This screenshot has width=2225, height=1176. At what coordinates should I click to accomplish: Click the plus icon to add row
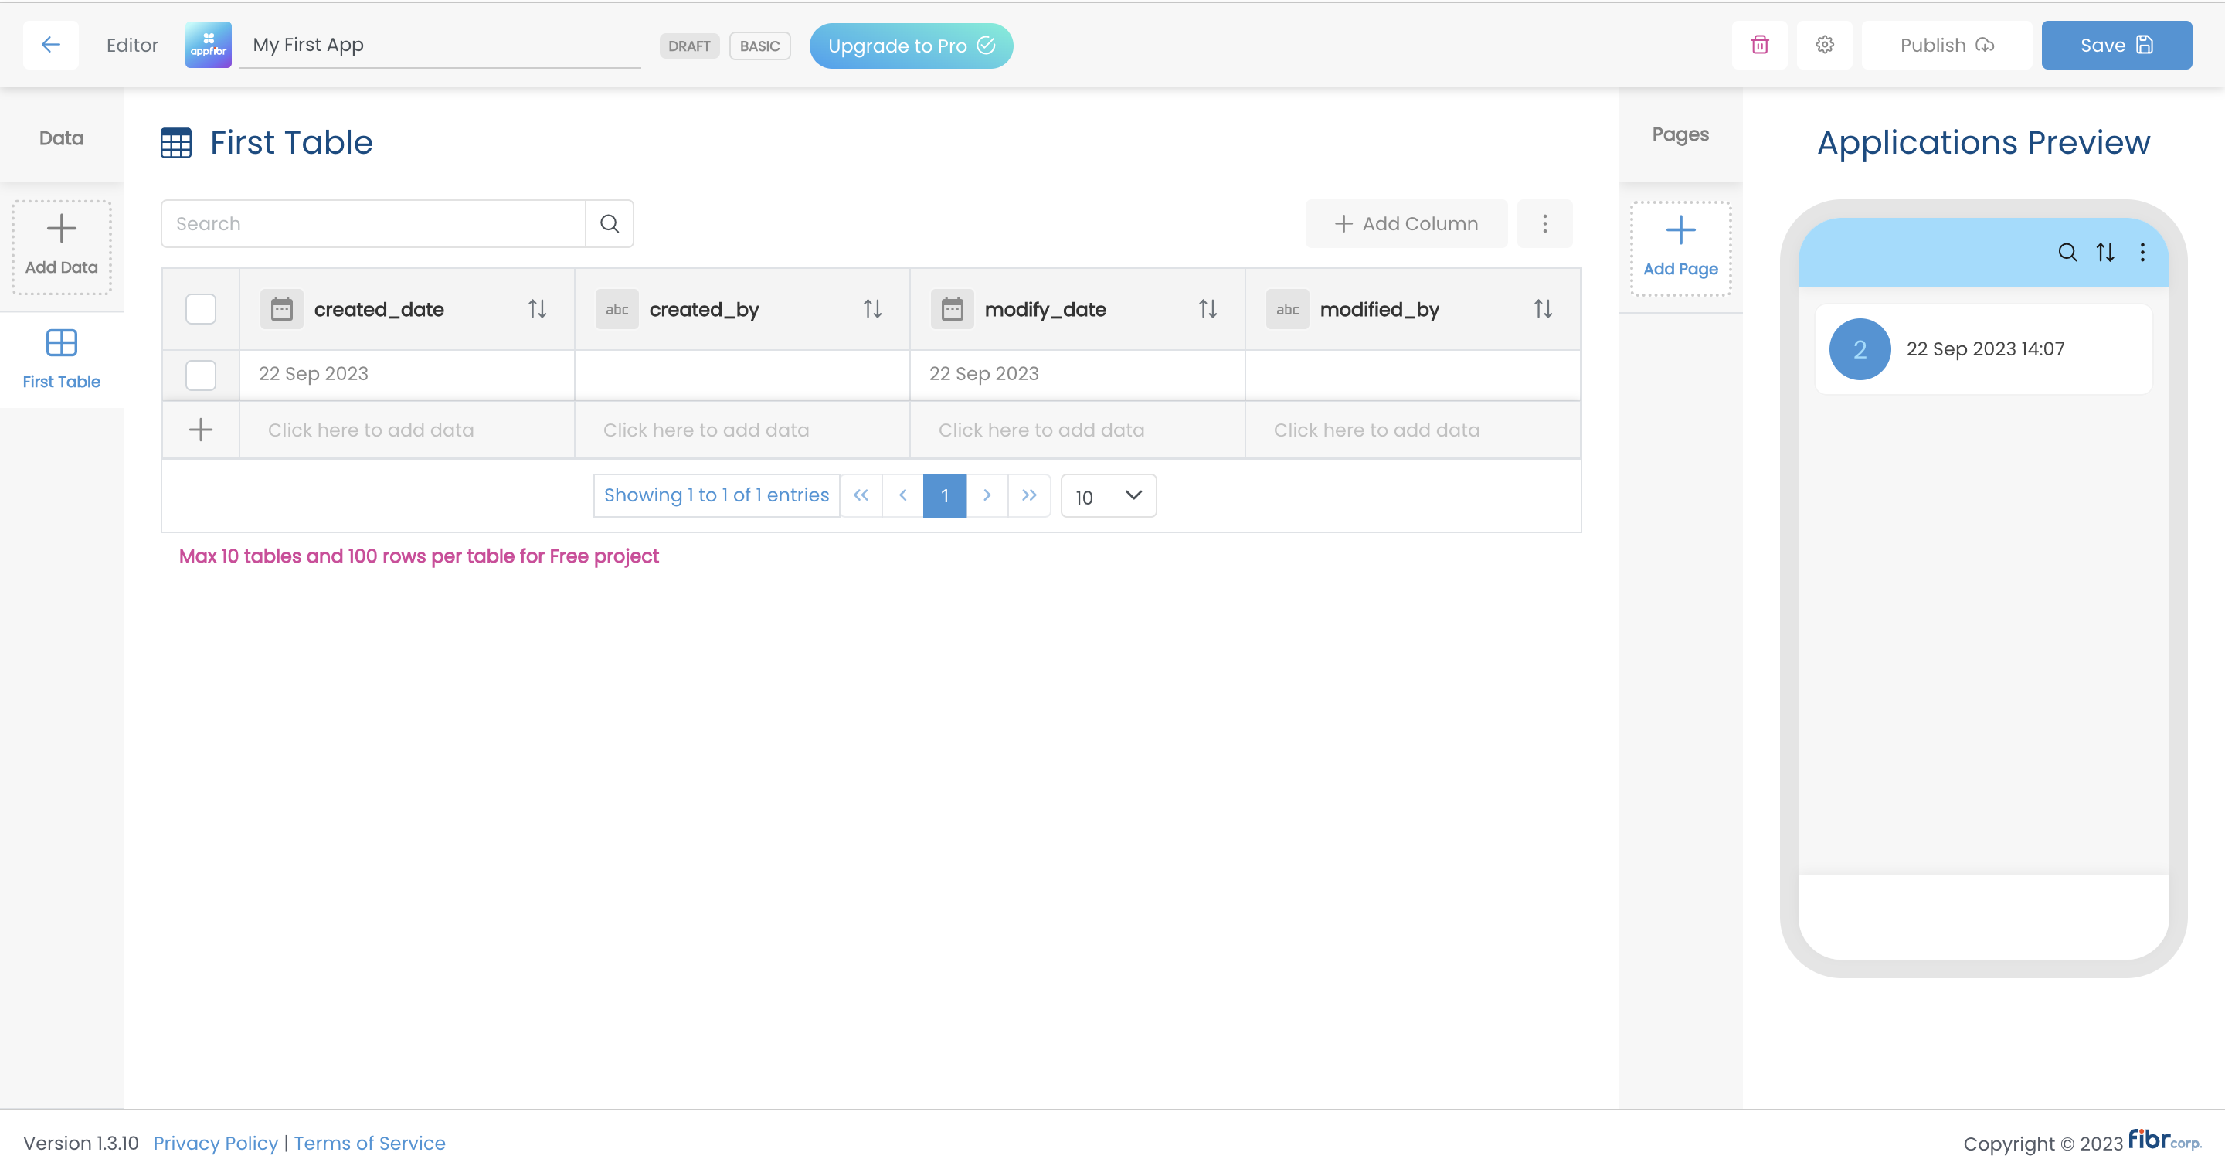pyautogui.click(x=200, y=430)
